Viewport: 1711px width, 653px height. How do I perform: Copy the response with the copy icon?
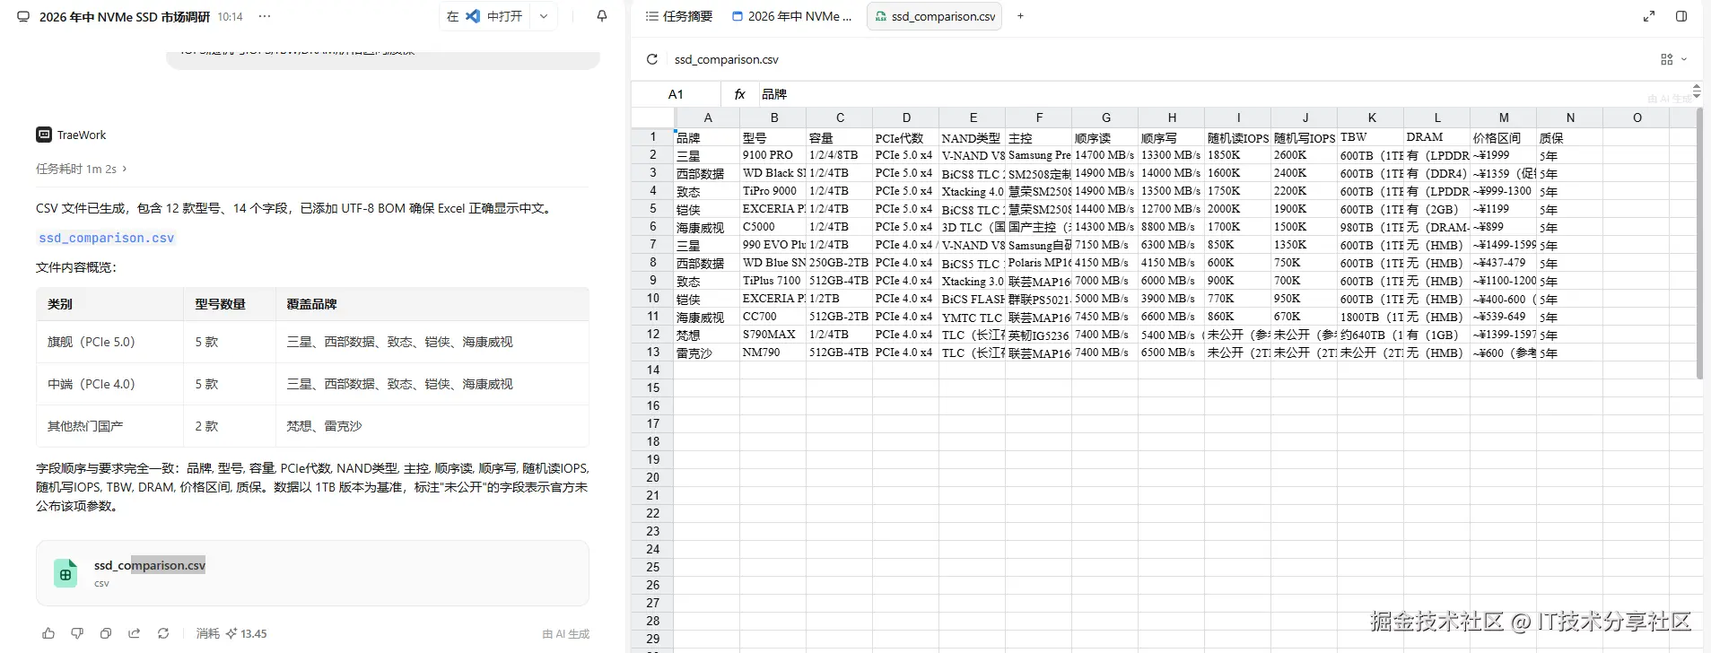(106, 633)
